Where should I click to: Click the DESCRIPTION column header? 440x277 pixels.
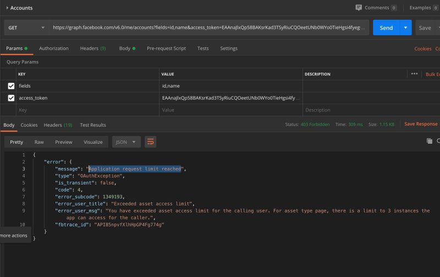(317, 74)
